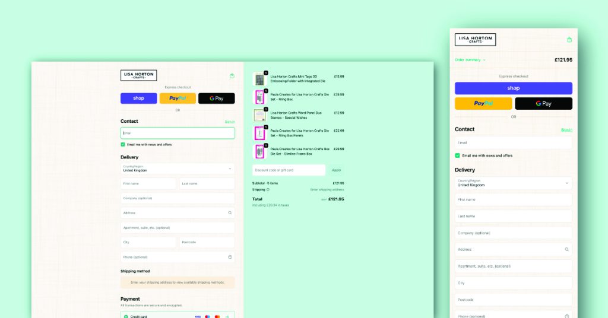
Task: Click Enter shipping address link in summary
Action: 327,190
